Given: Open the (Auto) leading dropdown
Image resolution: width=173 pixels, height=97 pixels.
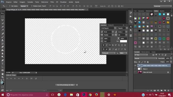Looking at the screenshot, I should pyautogui.click(x=126, y=32).
